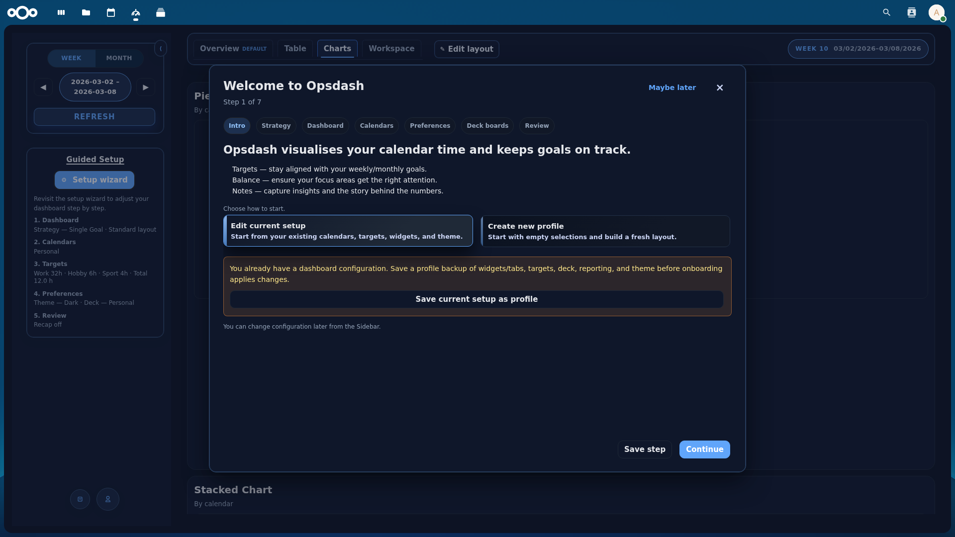This screenshot has height=537, width=955.
Task: Dismiss the wizard via Maybe later
Action: click(x=672, y=88)
